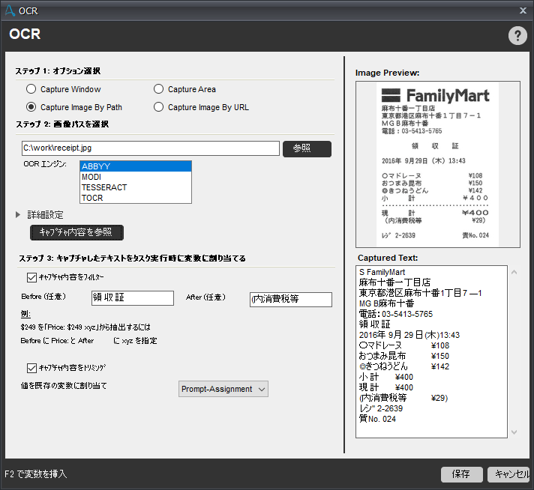Expand the 詳細設定 advanced settings section
534x490 pixels.
click(x=19, y=215)
